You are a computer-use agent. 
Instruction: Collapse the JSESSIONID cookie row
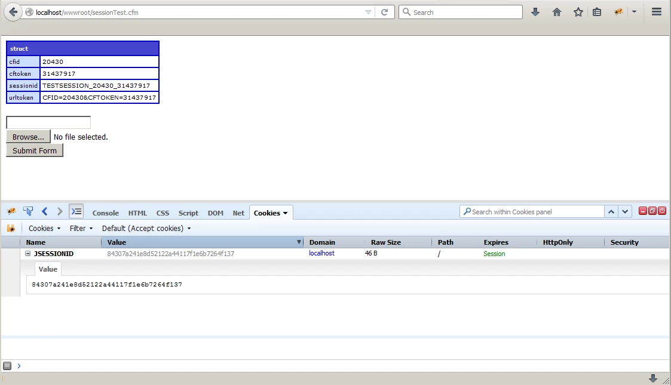point(28,254)
